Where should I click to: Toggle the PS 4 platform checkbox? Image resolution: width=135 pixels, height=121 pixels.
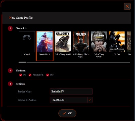(x=48, y=75)
